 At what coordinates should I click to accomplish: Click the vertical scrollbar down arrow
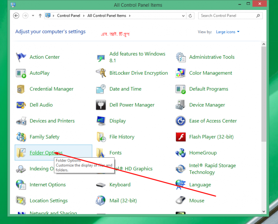tap(264, 211)
